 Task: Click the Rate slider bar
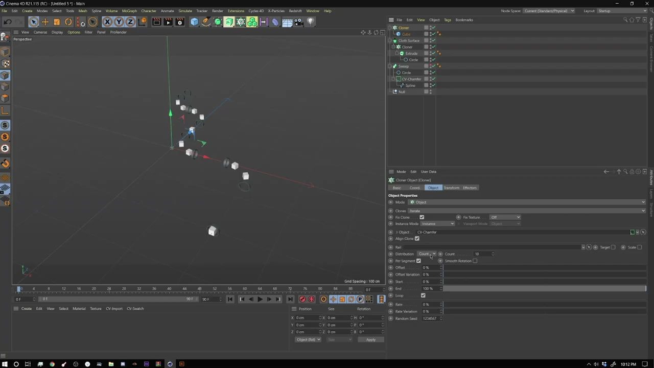pos(544,305)
